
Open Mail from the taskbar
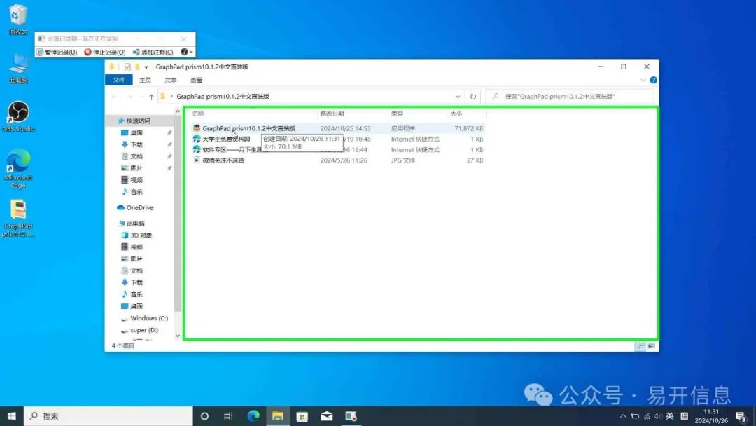tap(326, 416)
